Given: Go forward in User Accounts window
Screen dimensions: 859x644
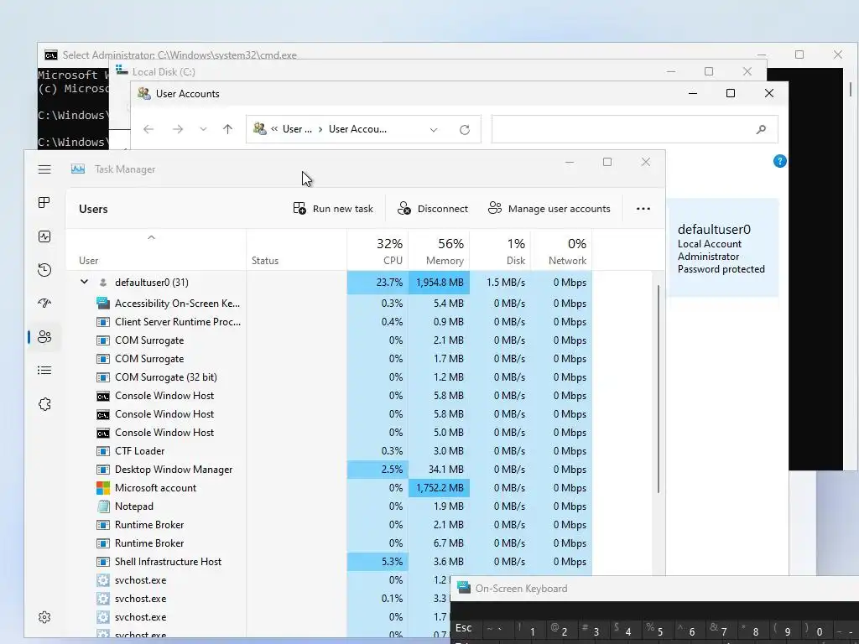Looking at the screenshot, I should pos(178,129).
